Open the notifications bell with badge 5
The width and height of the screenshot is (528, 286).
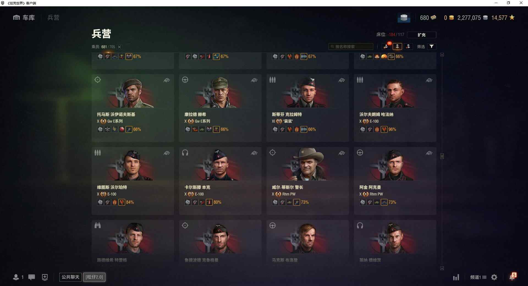[x=513, y=276]
